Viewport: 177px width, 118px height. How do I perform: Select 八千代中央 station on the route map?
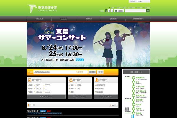(140, 87)
